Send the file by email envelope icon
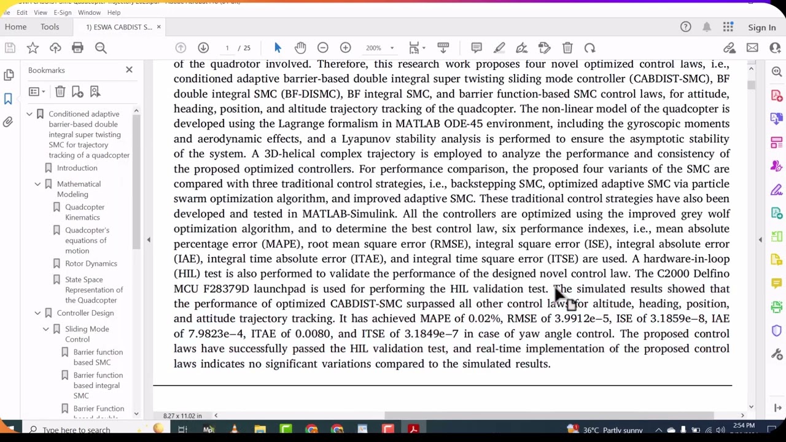The width and height of the screenshot is (786, 442). [x=752, y=48]
